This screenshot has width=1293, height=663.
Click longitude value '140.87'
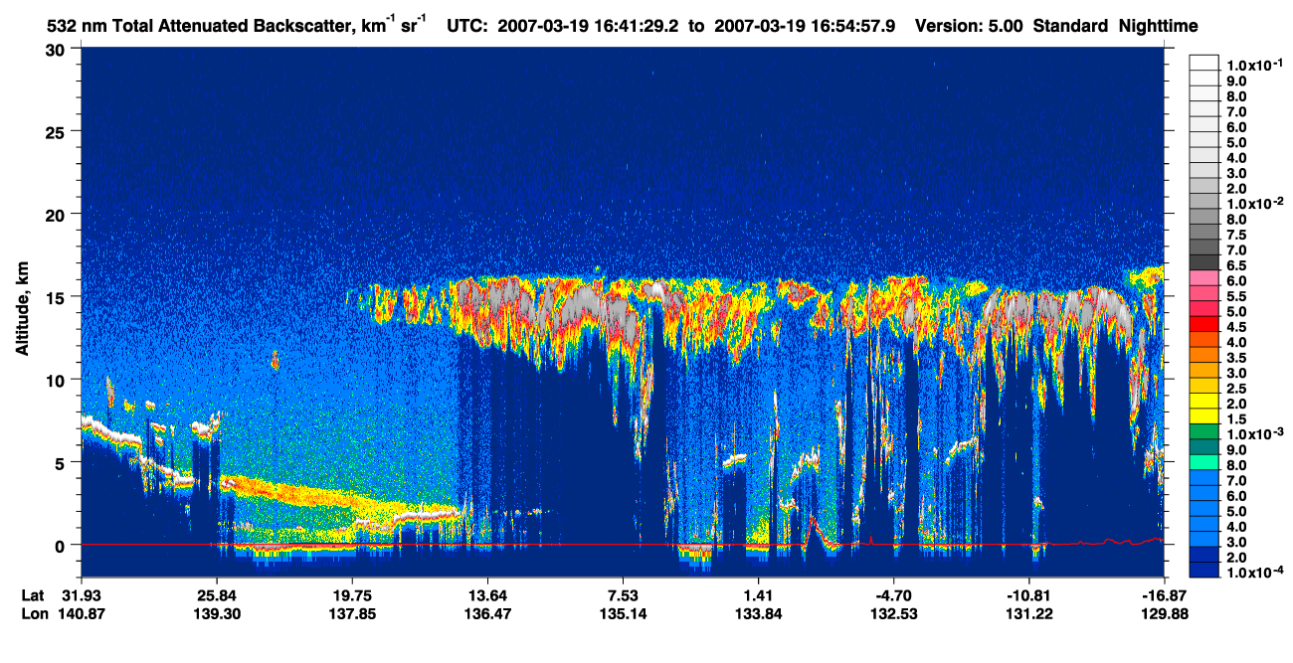81,613
